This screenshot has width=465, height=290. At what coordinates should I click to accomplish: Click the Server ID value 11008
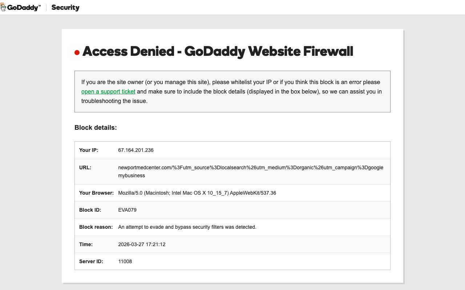125,261
